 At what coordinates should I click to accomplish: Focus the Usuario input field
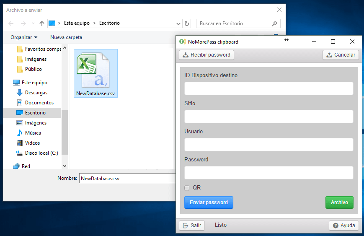tap(269, 145)
